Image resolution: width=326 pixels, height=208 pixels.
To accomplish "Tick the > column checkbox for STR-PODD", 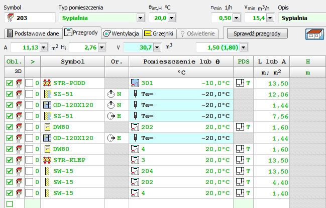I will click(29, 83).
